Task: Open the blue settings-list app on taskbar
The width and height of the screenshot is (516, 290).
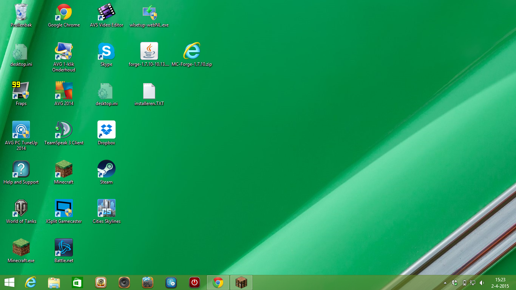Action: (171, 282)
